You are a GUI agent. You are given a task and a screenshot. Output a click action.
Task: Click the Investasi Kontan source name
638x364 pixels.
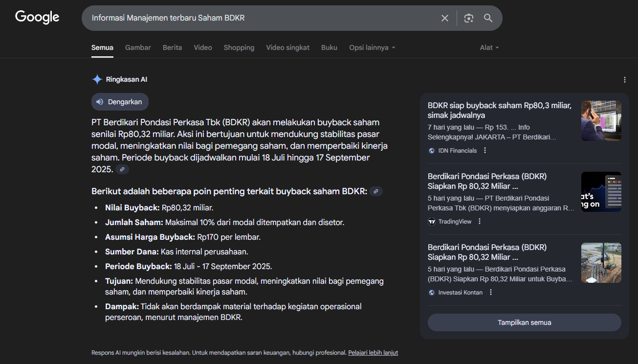461,293
